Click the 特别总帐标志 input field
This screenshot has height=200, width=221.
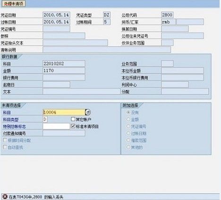click(56, 126)
